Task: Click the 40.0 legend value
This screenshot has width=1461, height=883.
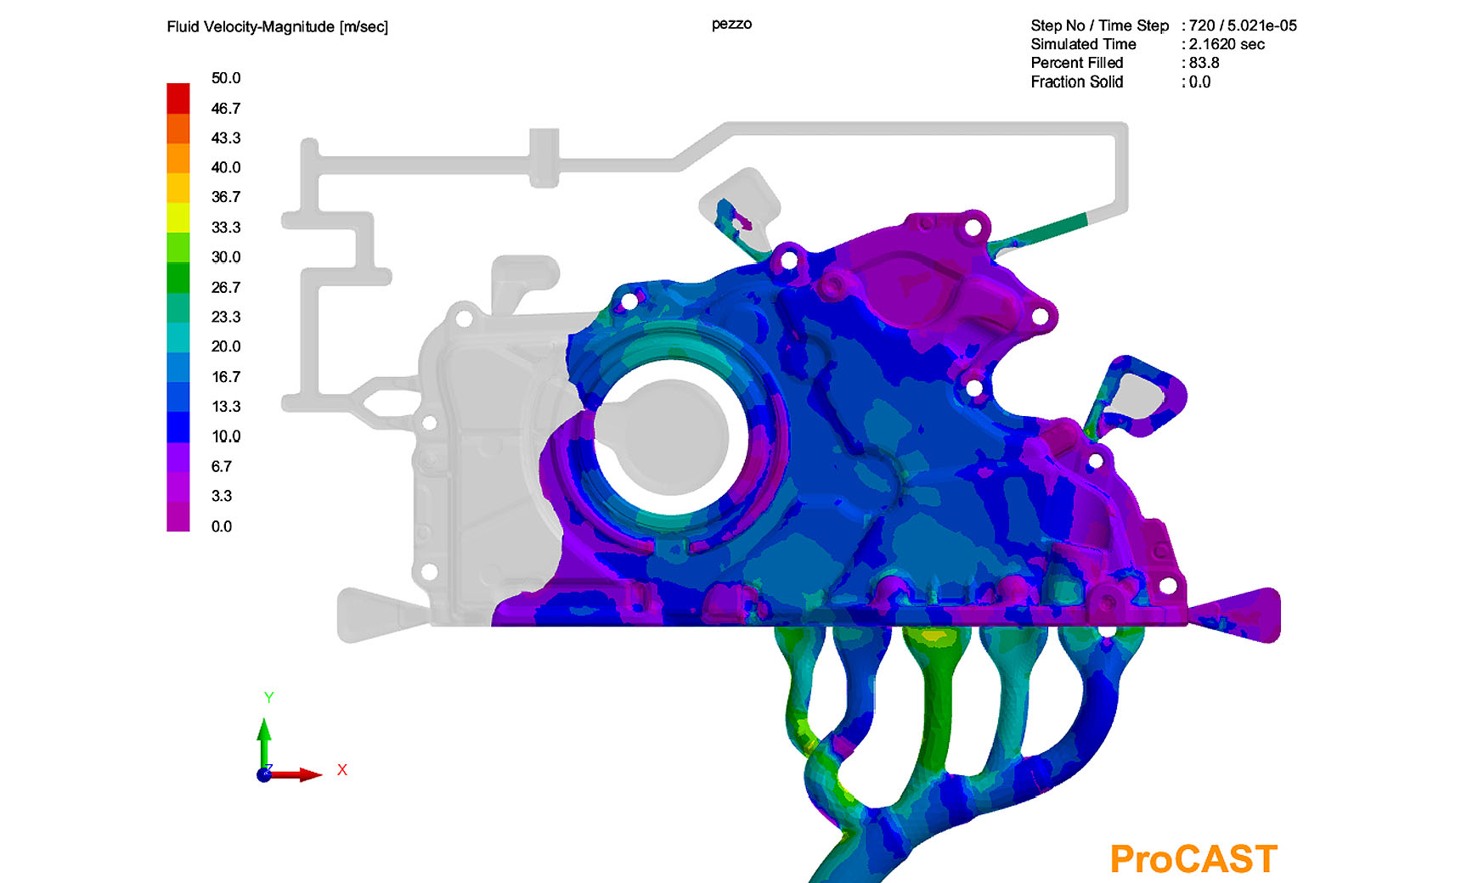Action: click(226, 167)
